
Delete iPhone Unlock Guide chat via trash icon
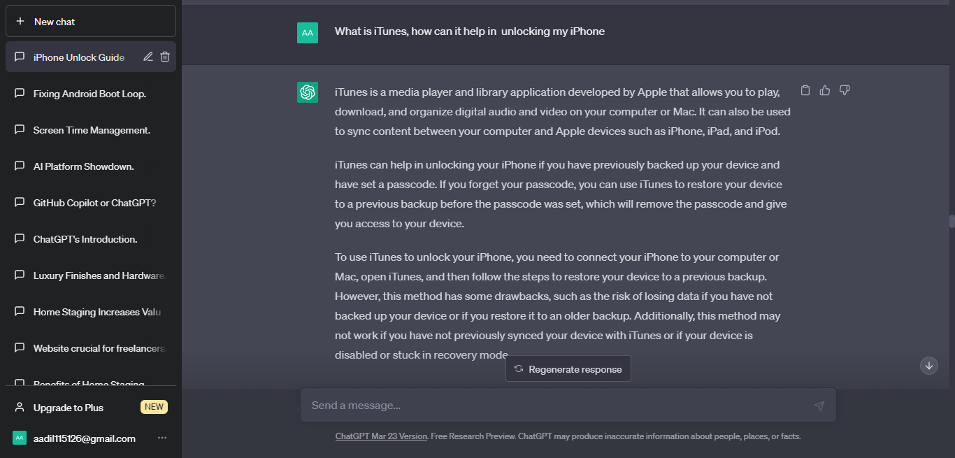(165, 57)
